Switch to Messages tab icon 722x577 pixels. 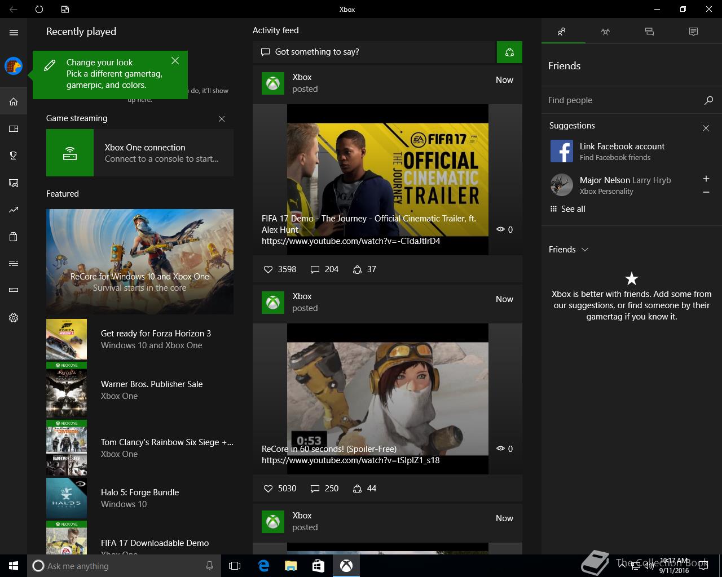(x=649, y=32)
